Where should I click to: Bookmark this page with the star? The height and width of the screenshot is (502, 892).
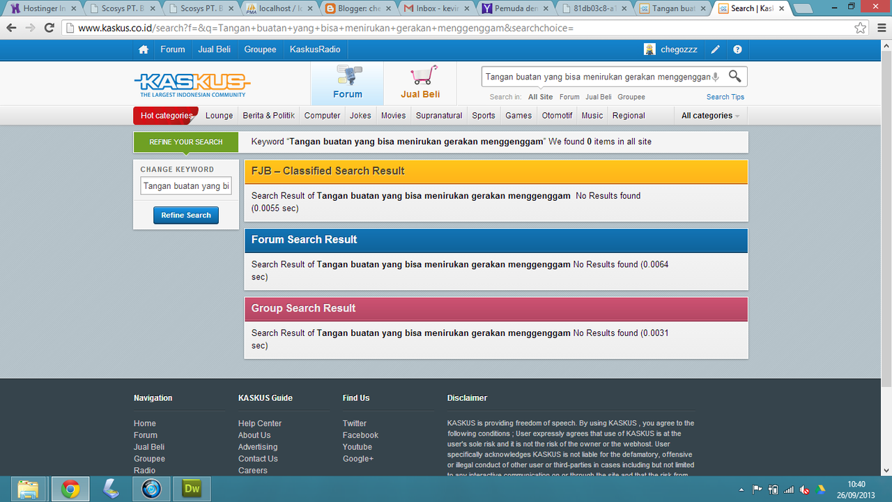pos(861,28)
